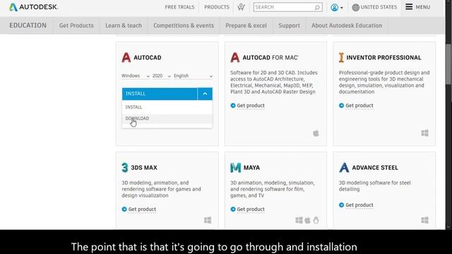Open Learn & teach nav item
This screenshot has width=452, height=254.
(124, 25)
